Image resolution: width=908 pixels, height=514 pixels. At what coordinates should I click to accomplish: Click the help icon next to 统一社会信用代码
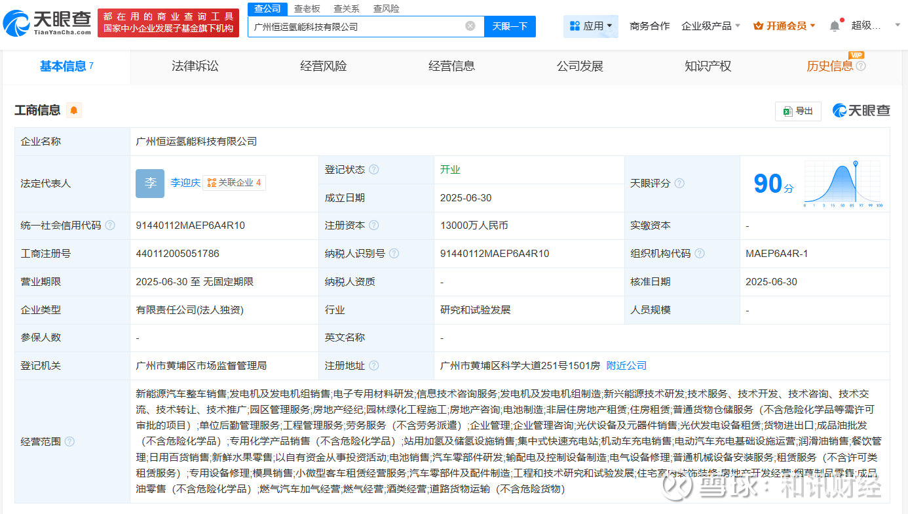click(x=110, y=226)
